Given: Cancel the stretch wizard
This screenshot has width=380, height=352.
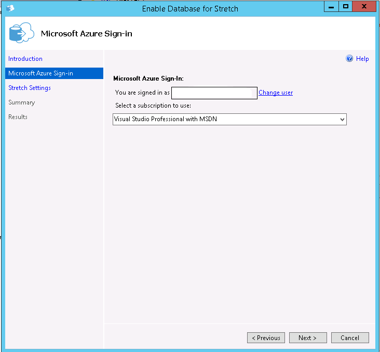Looking at the screenshot, I should point(350,338).
